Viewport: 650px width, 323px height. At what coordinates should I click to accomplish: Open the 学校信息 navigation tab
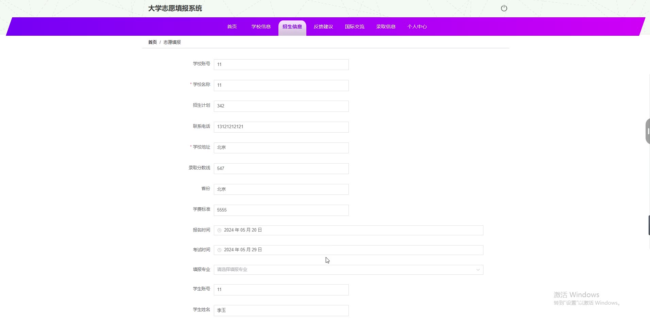pyautogui.click(x=261, y=27)
